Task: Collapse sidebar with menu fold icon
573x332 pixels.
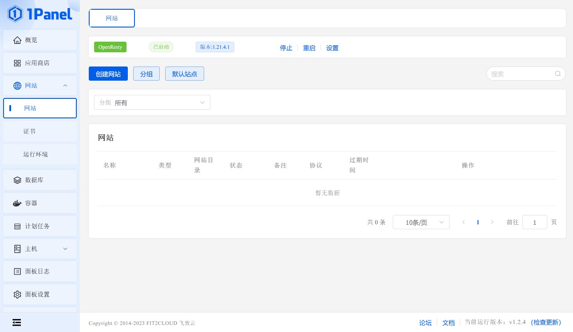Action: pyautogui.click(x=17, y=322)
